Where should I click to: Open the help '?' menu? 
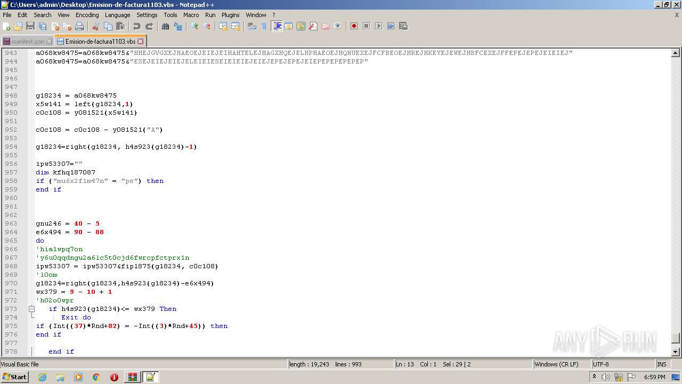coord(274,15)
